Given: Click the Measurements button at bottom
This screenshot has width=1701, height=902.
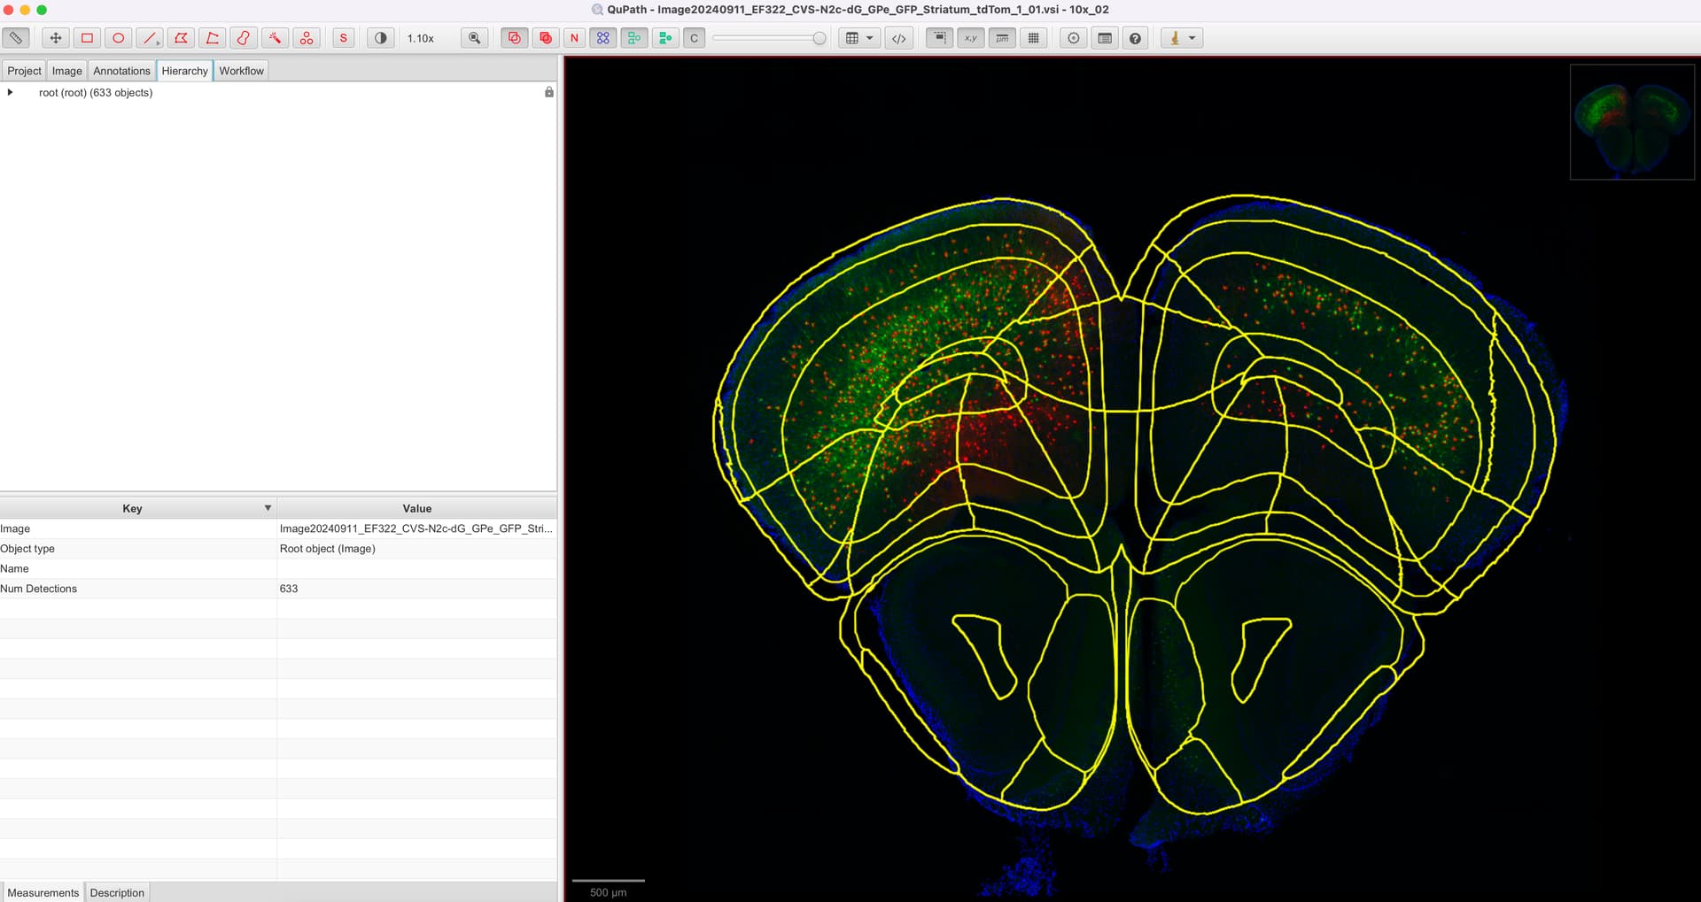Looking at the screenshot, I should pos(43,892).
